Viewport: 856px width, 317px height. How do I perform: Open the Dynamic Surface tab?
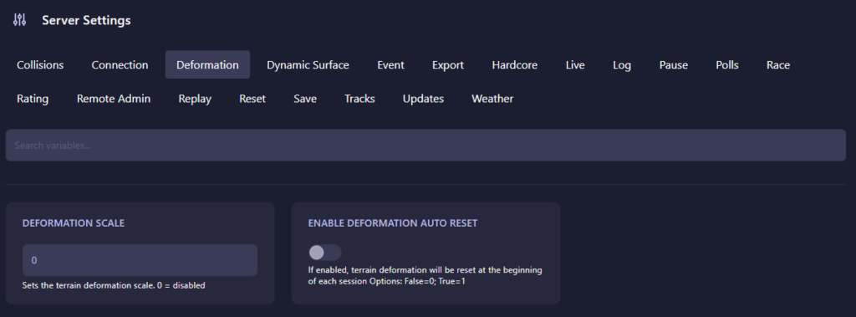pyautogui.click(x=308, y=65)
